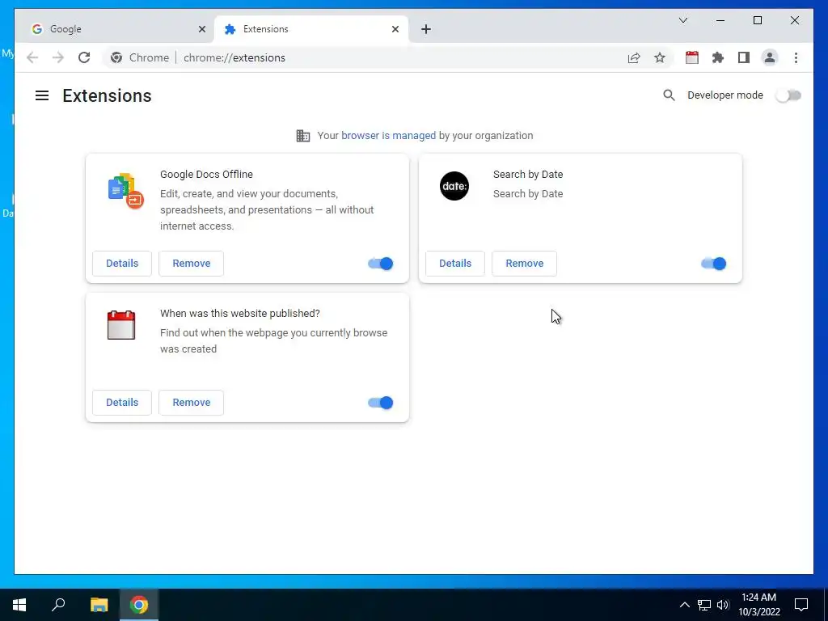This screenshot has width=828, height=621.
Task: Open Details for 'When was this website published?'
Action: (x=122, y=403)
